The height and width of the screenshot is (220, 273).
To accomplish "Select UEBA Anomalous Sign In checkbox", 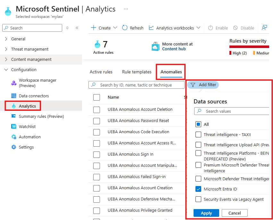I will [x=96, y=155].
